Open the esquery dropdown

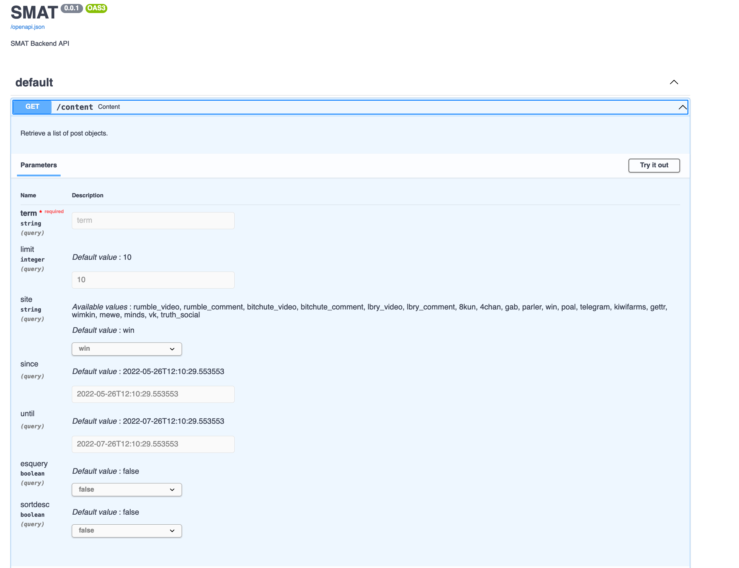(x=126, y=489)
